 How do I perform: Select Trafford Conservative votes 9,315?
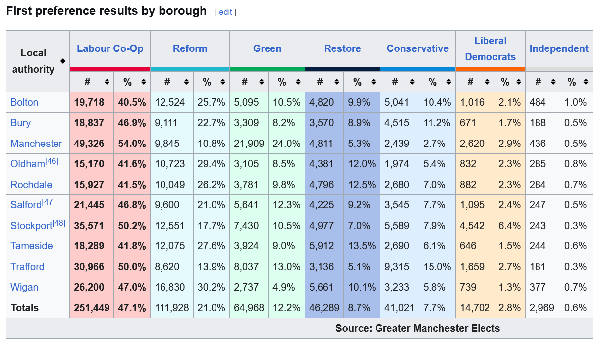coord(397,267)
